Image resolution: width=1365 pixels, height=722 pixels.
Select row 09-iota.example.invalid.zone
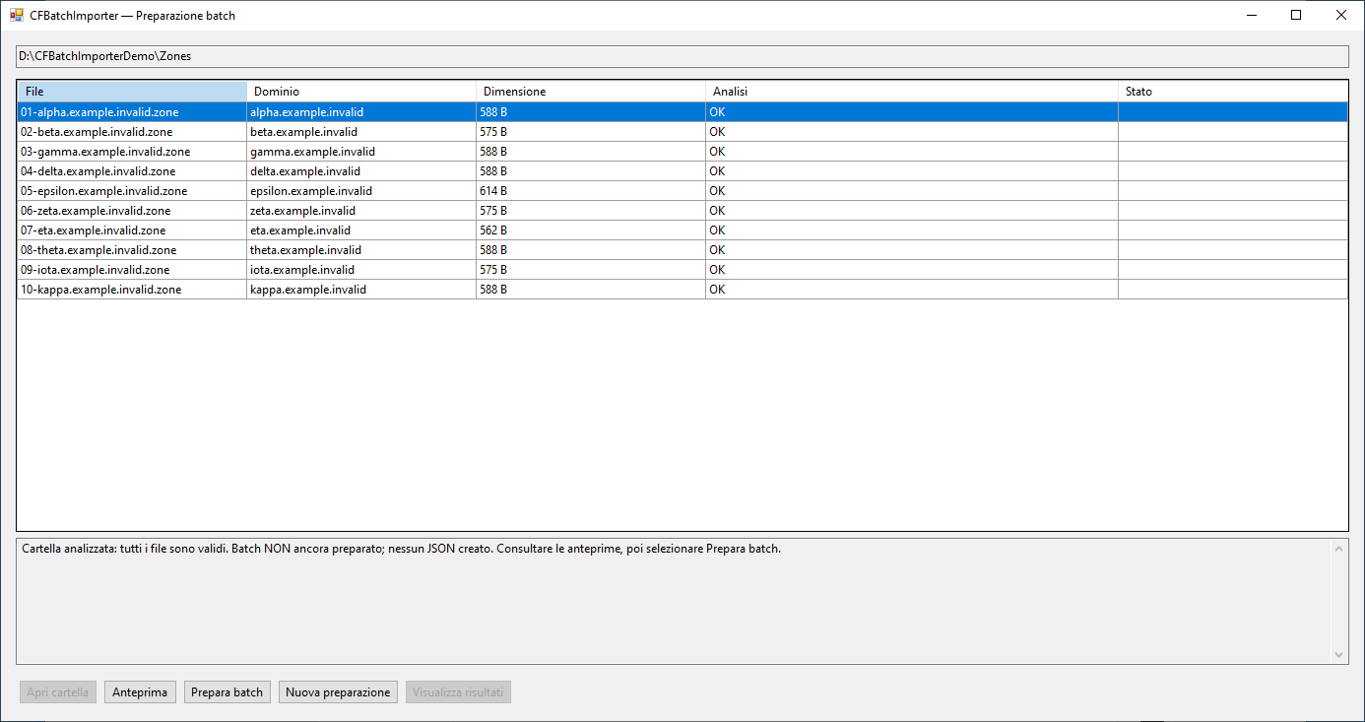(x=682, y=270)
